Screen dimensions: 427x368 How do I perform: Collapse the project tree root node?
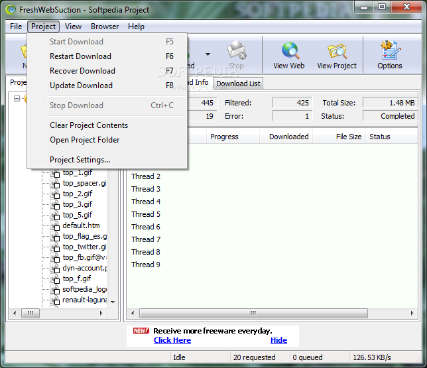tap(17, 98)
